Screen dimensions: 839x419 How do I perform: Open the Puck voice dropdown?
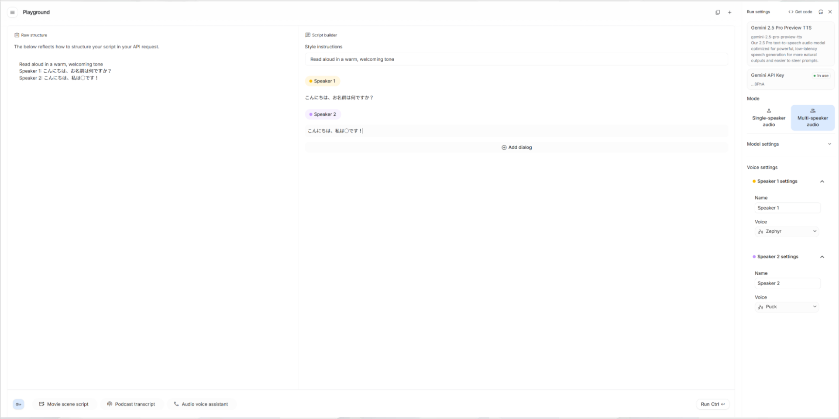pos(787,306)
